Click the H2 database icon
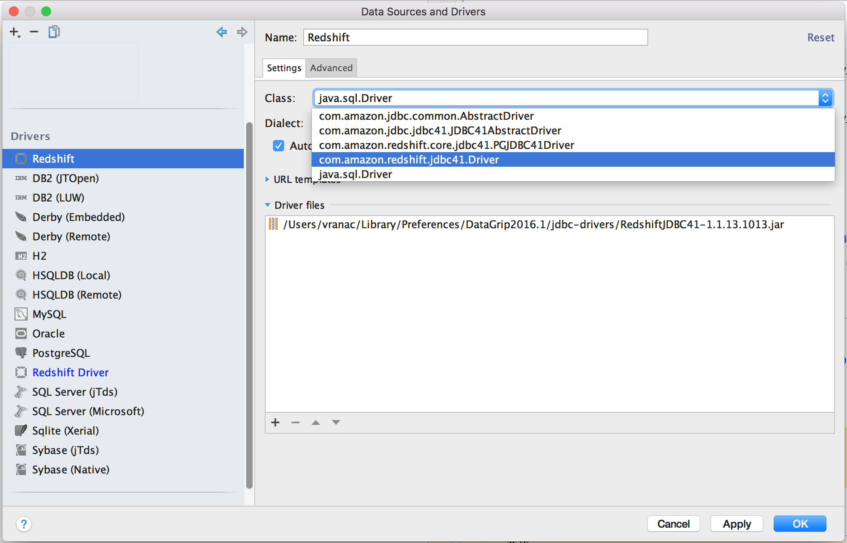This screenshot has height=543, width=847. [x=21, y=256]
